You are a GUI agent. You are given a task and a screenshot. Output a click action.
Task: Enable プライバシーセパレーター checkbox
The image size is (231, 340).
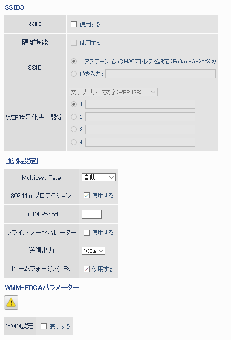coord(86,233)
